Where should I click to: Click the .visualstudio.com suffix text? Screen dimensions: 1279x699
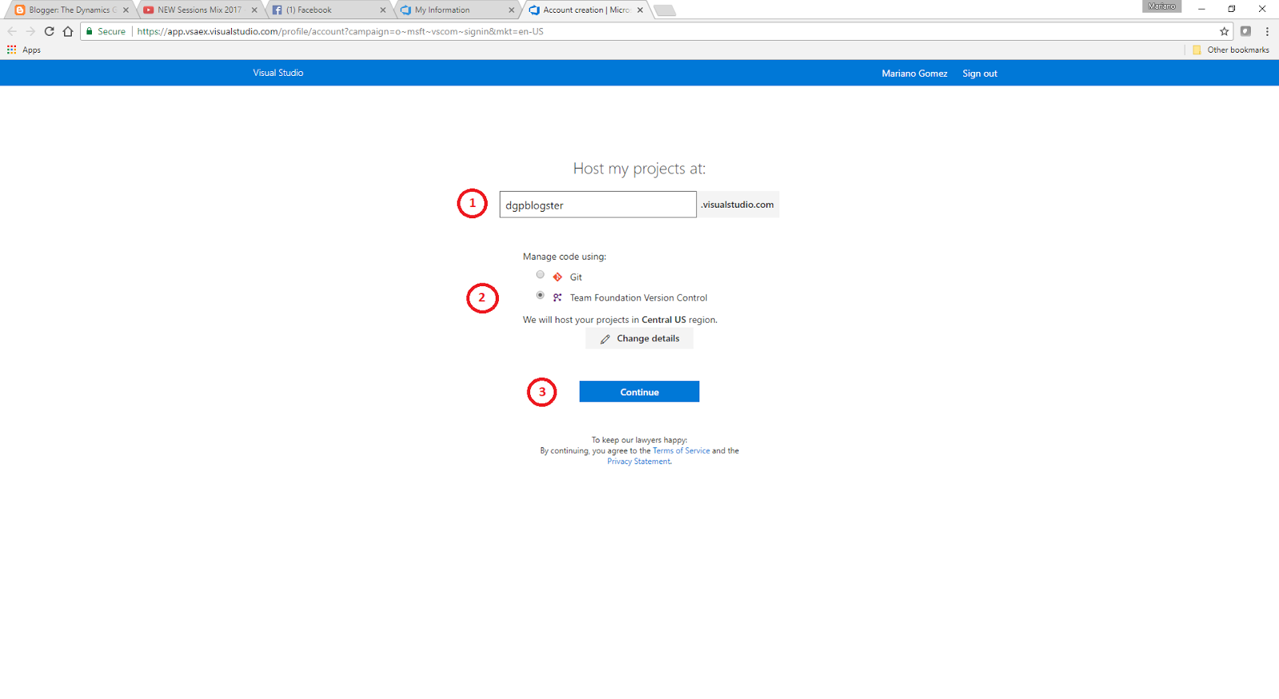pyautogui.click(x=738, y=205)
